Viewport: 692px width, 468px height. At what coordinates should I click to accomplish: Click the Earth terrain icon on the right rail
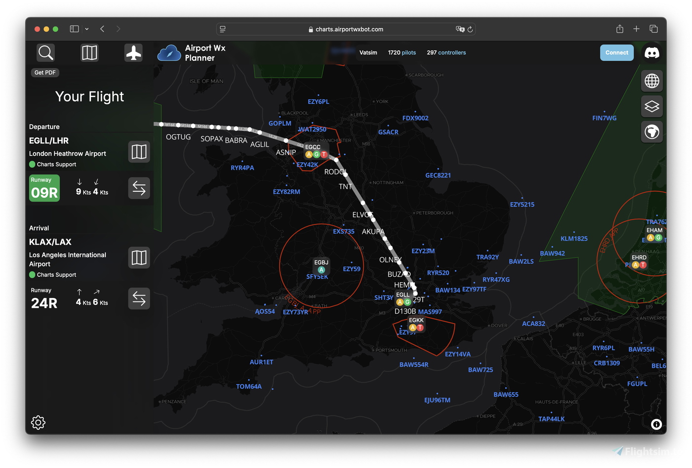651,132
